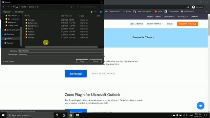The width and height of the screenshot is (210, 118).
Task: Open File Explorer from taskbar
Action: click(77, 115)
